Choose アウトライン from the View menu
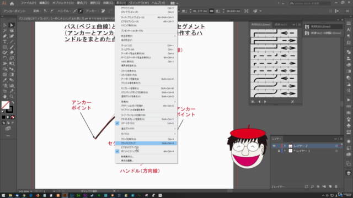The image size is (353, 198). 146,8
